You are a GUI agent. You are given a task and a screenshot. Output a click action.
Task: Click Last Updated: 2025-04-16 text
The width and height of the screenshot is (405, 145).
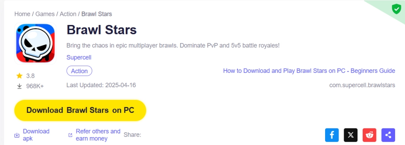tap(101, 85)
